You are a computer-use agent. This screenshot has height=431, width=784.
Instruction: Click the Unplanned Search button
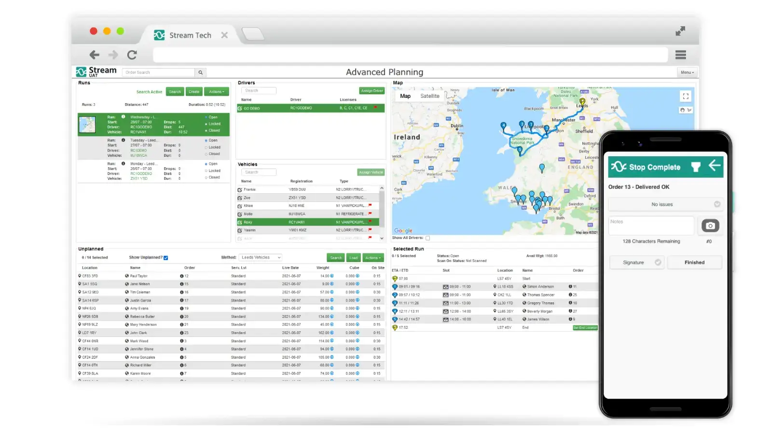(x=336, y=258)
